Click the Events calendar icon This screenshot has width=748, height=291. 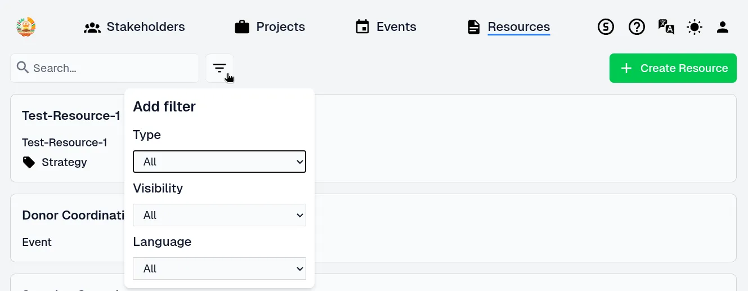click(x=362, y=27)
